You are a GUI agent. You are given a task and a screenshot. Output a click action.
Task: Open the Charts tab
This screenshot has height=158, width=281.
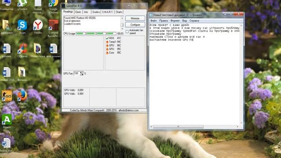pyautogui.click(x=119, y=12)
